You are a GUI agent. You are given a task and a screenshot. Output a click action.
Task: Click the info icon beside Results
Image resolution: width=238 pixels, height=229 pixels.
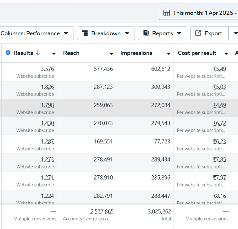tap(8, 53)
